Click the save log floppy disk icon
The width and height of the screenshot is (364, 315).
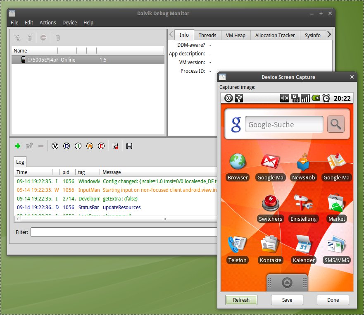coord(129,146)
